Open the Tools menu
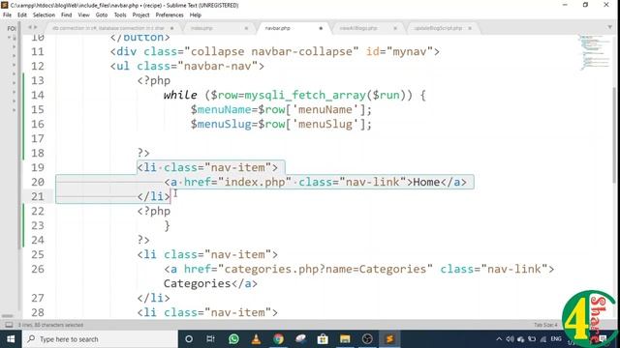The image size is (620, 348). pos(120,15)
